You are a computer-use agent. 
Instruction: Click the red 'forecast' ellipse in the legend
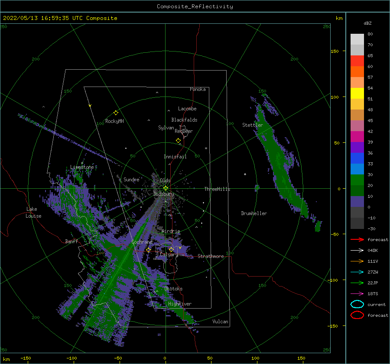357,315
